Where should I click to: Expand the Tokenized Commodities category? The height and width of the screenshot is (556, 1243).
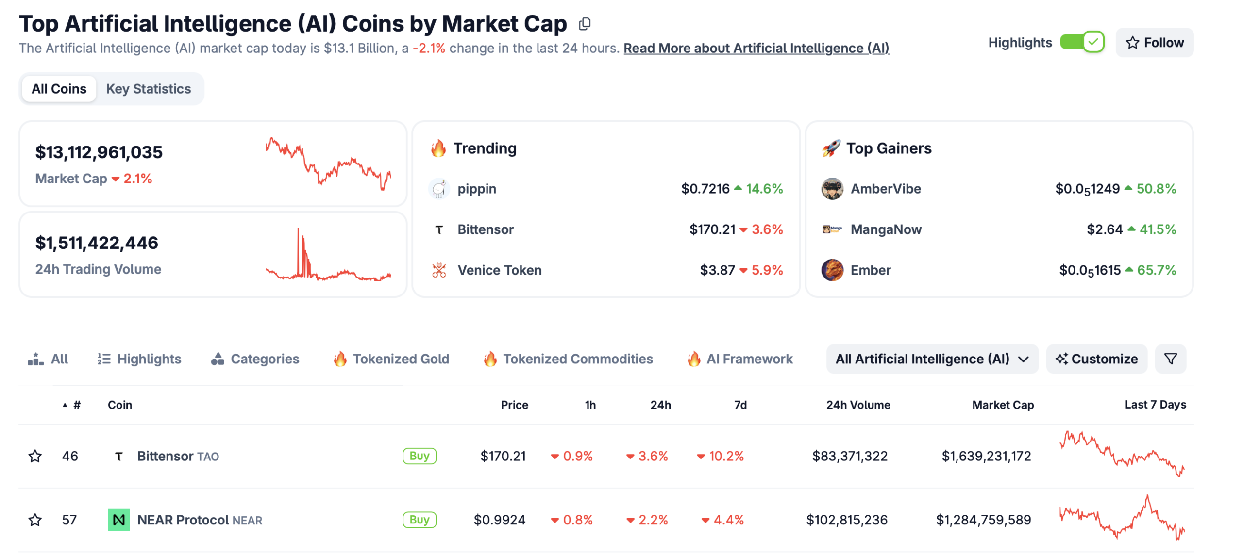pos(578,359)
